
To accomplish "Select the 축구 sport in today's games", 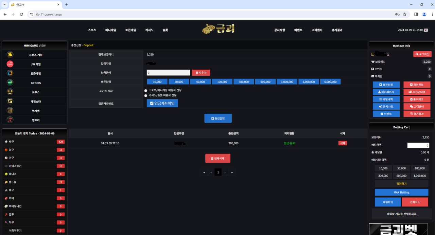I will point(12,142).
